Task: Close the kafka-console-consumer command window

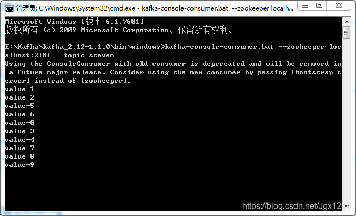Action: point(339,6)
